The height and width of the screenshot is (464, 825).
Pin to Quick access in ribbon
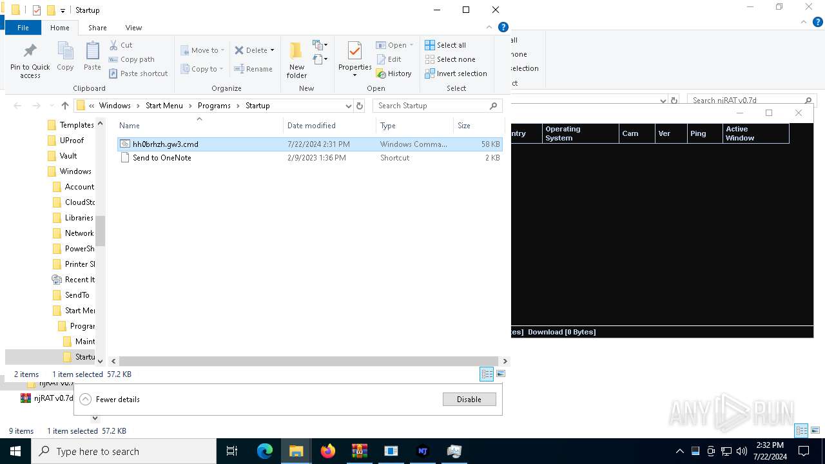(30, 61)
